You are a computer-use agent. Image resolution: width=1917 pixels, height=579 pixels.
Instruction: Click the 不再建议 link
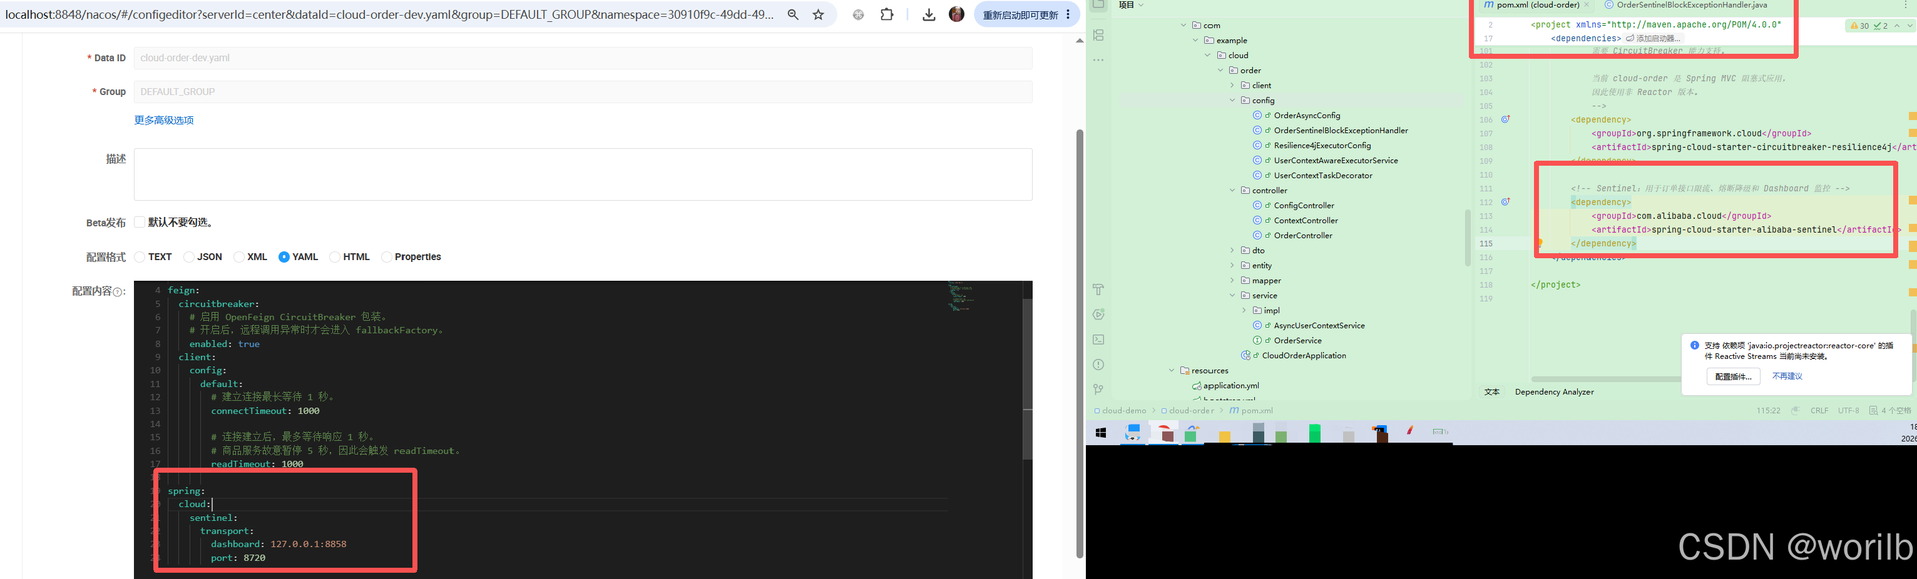[1787, 377]
